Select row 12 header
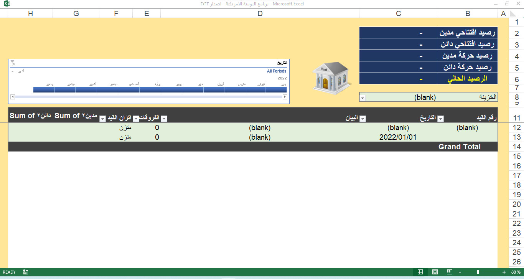Screen dimensions: 524x279 [x=516, y=128]
